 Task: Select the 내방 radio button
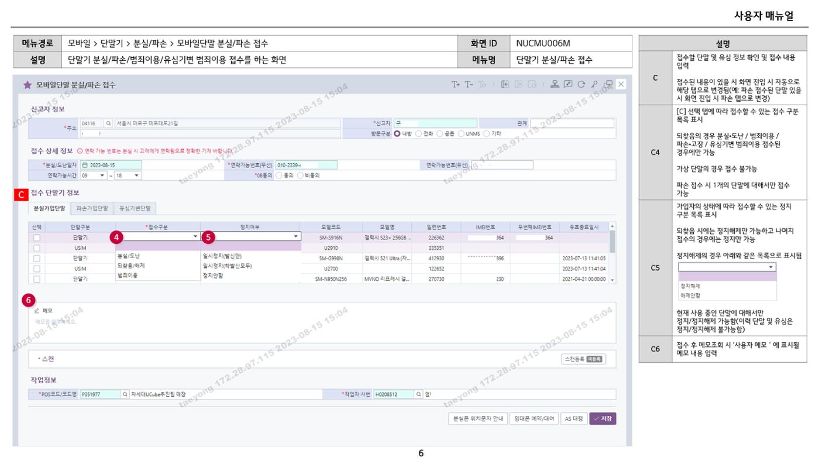[397, 133]
